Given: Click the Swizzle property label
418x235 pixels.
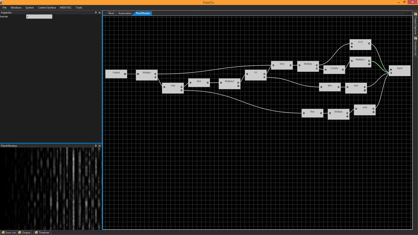Looking at the screenshot, I should (4, 17).
